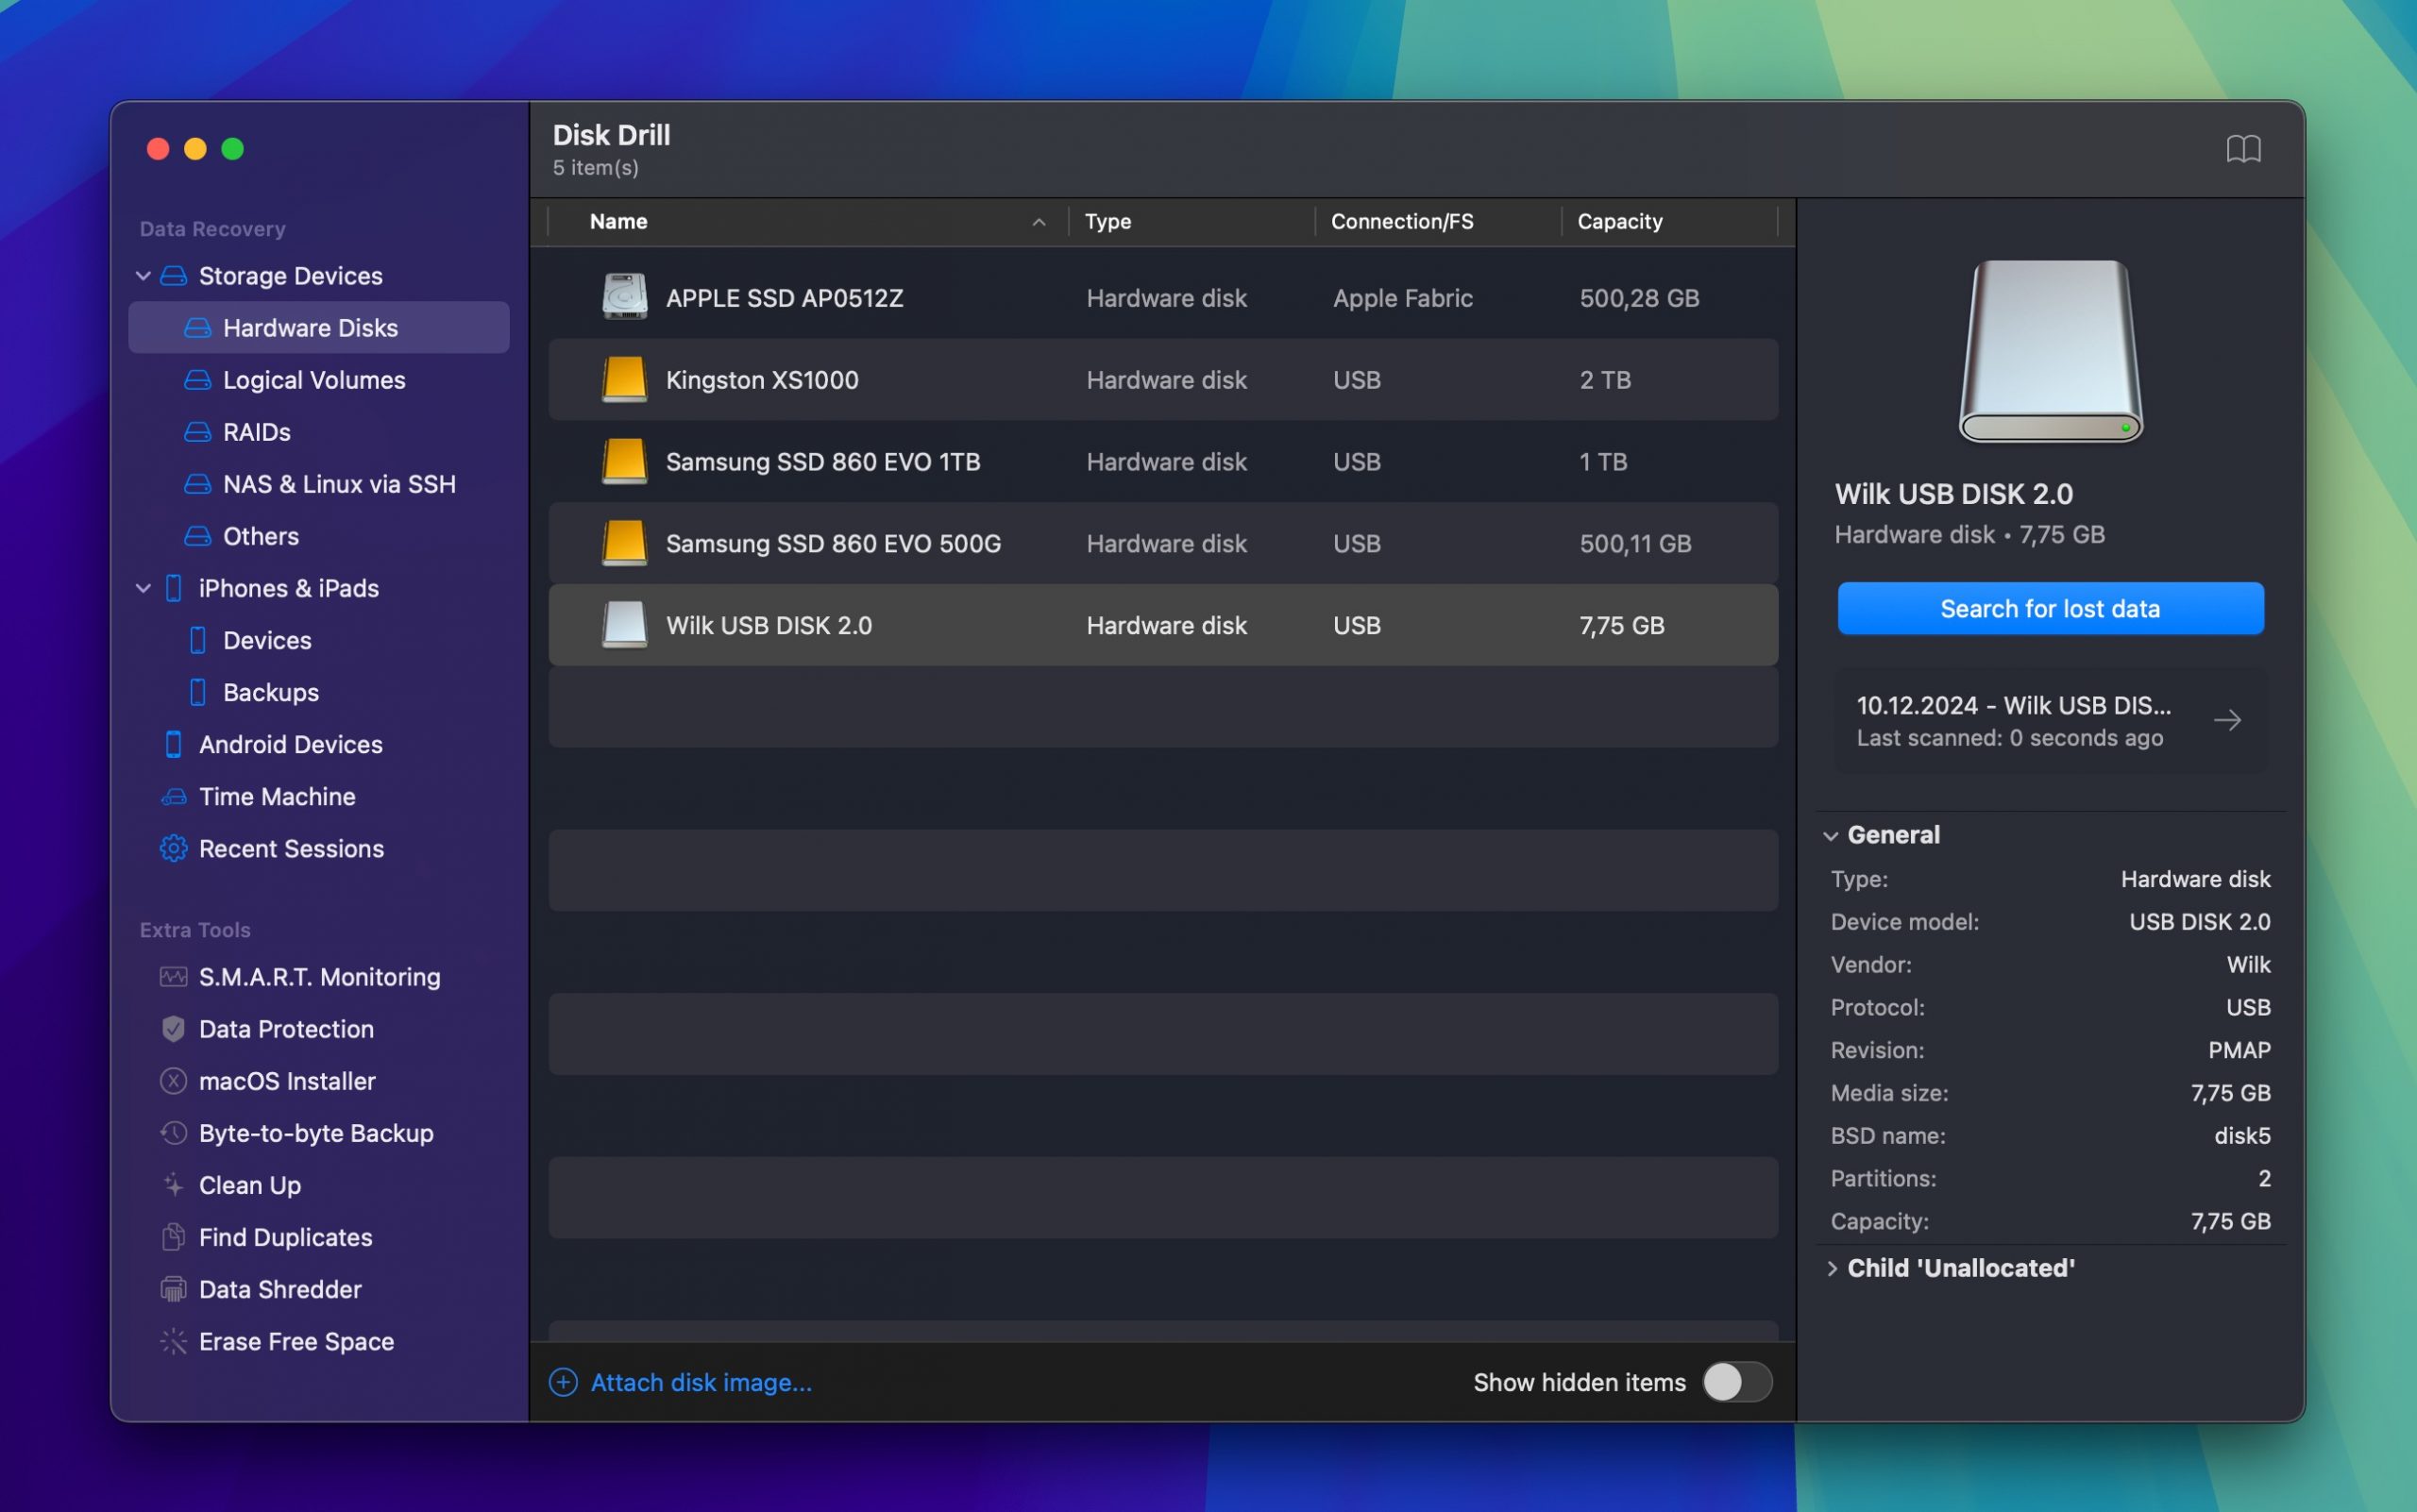Collapse the Storage Devices tree section
The width and height of the screenshot is (2417, 1512).
tap(144, 275)
